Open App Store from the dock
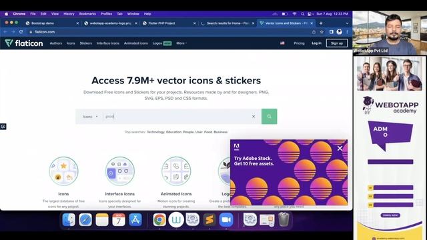Viewport: 427px width, 240px height. 135,219
